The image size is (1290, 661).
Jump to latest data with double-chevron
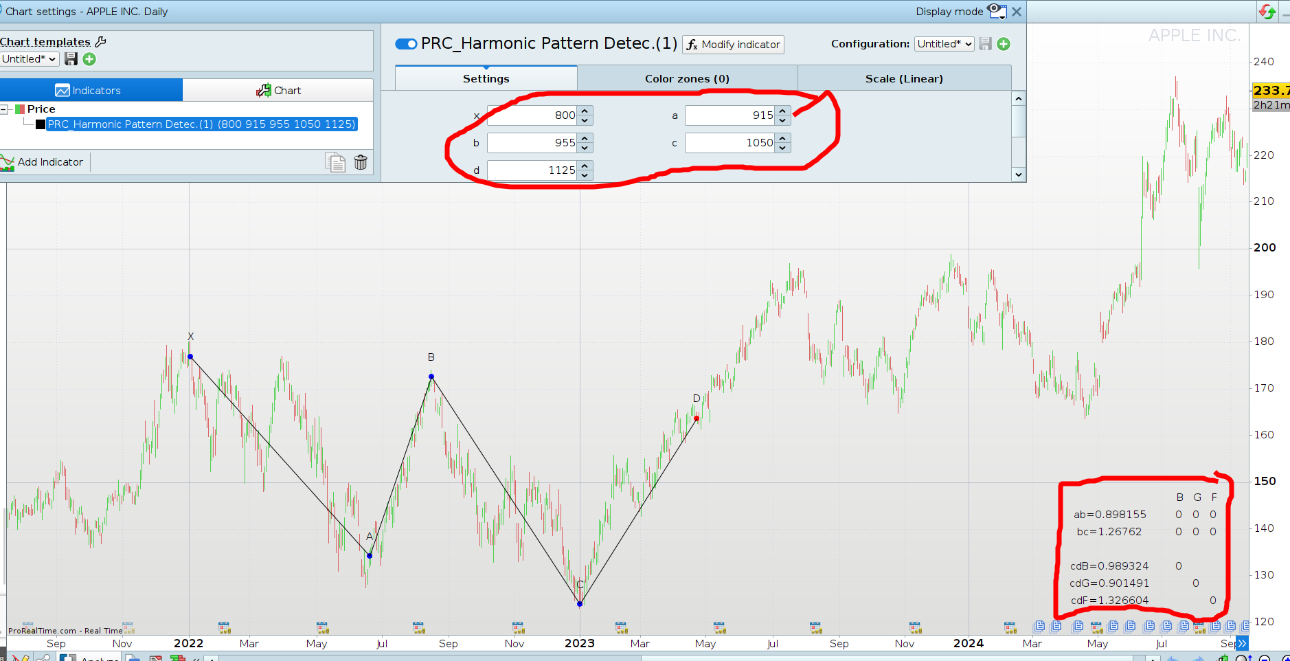pos(1242,644)
